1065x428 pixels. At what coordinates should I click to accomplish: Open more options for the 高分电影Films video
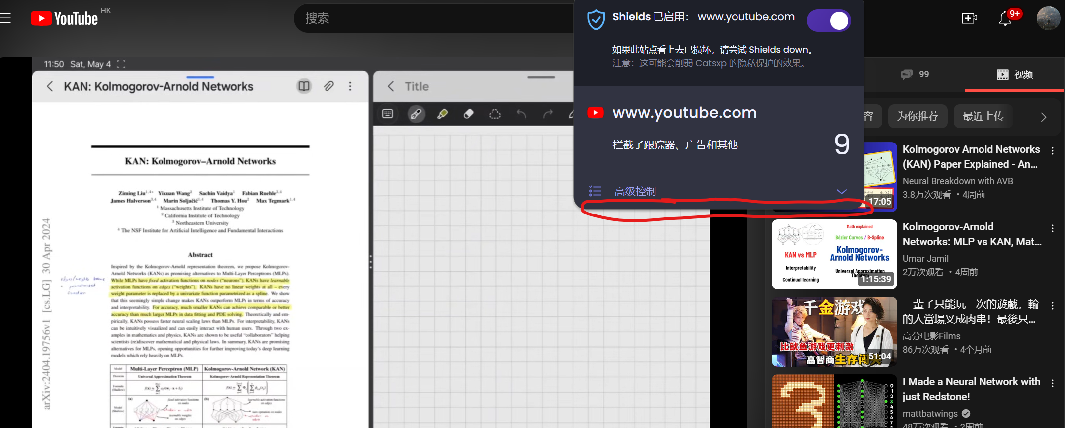1053,305
